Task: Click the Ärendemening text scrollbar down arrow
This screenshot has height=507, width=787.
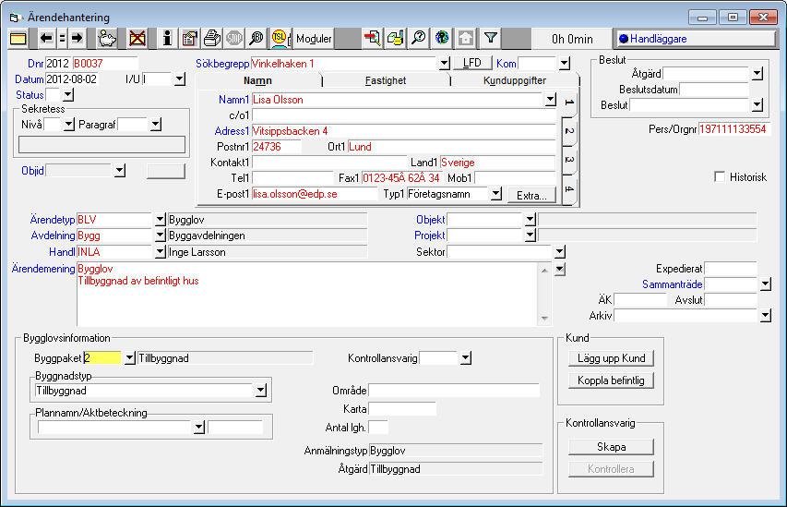Action: tap(544, 319)
